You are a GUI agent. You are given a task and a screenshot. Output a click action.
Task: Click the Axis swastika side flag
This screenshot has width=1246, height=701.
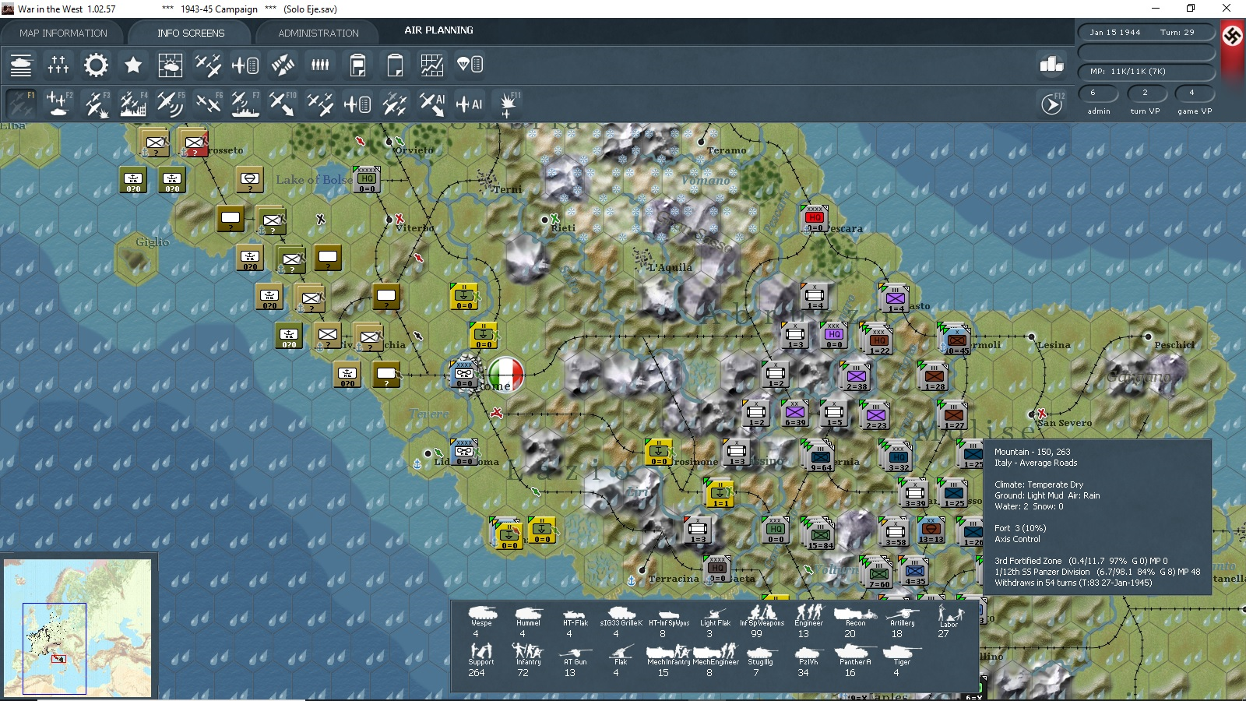click(x=1232, y=36)
